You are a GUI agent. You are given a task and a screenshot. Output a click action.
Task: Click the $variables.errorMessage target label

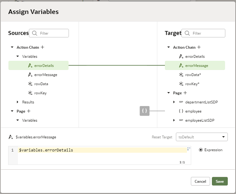(36, 137)
